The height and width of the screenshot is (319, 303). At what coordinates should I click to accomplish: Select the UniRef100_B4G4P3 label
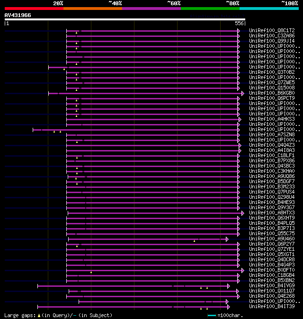point(272,265)
